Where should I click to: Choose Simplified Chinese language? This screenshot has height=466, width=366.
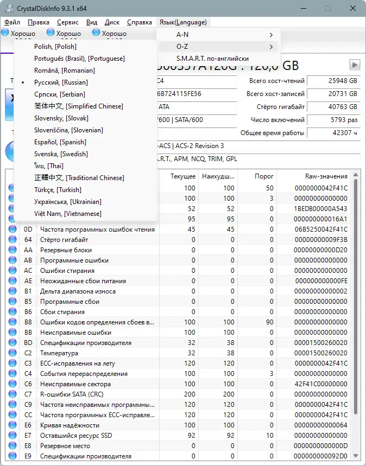point(86,106)
